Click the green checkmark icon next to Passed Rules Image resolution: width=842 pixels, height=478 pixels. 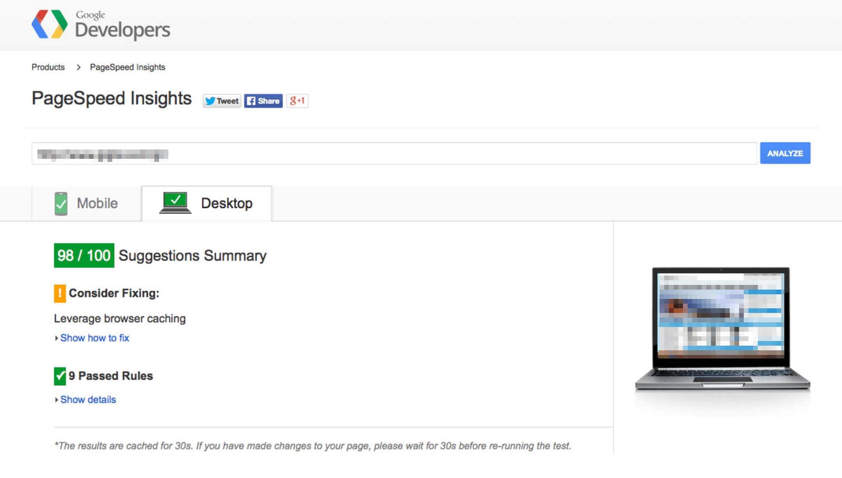(59, 375)
